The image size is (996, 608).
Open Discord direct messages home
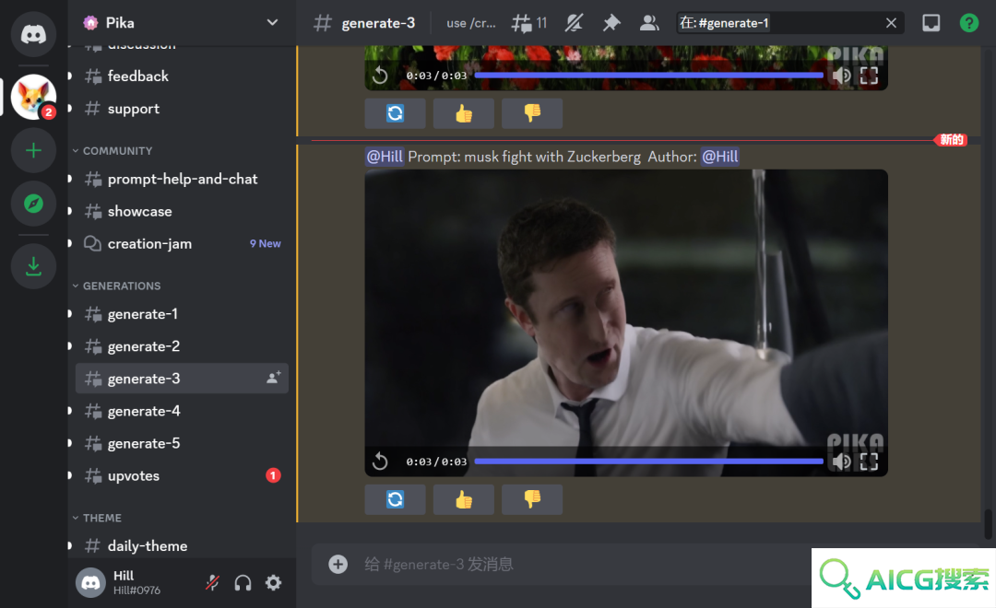pos(34,34)
